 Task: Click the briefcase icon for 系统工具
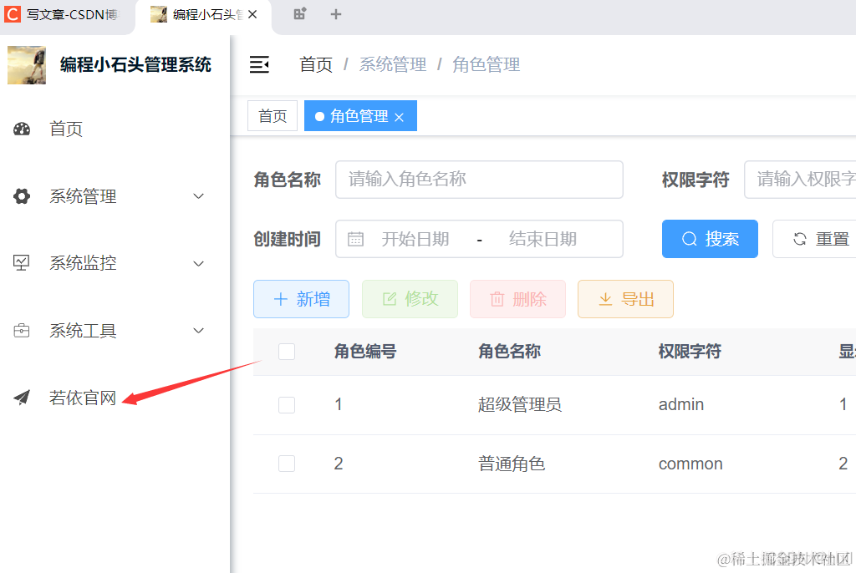(22, 331)
